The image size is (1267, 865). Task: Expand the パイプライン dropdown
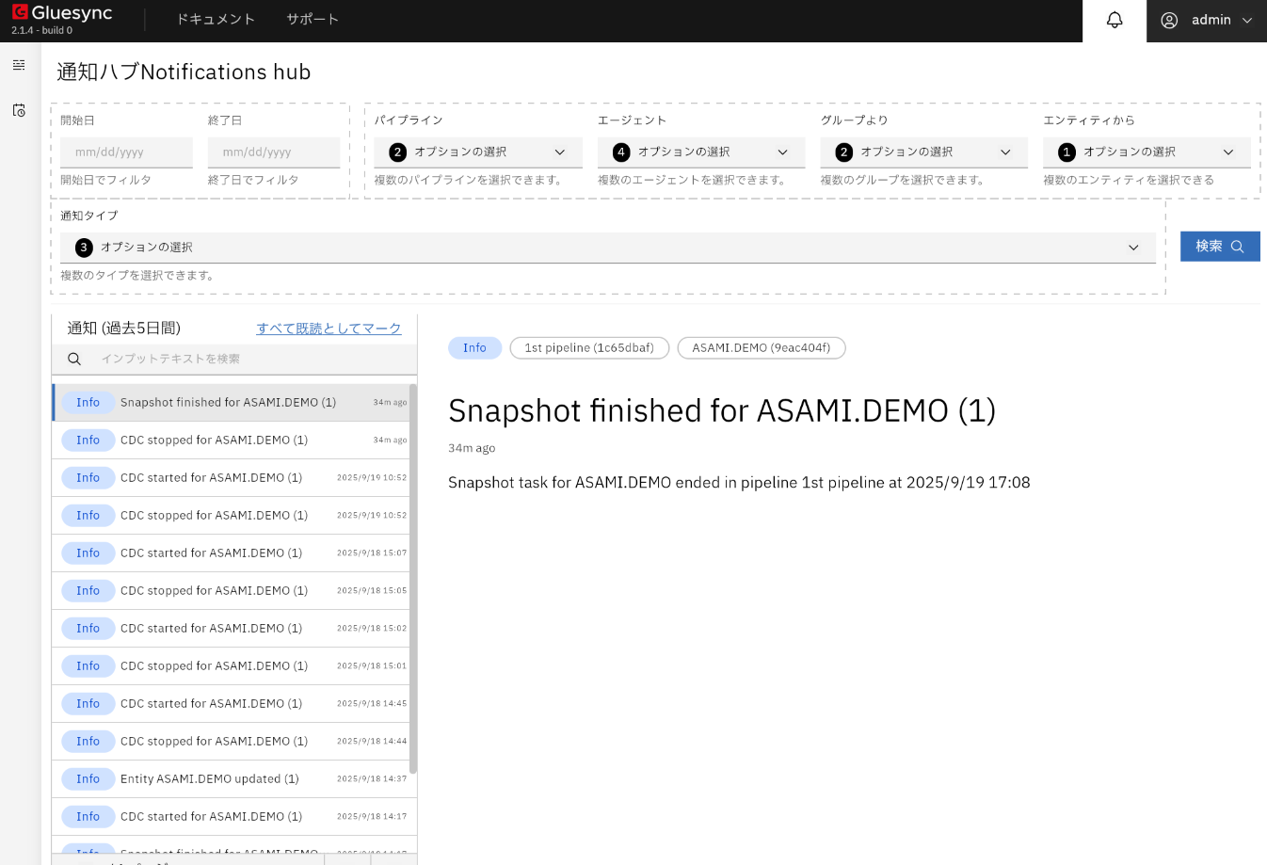click(x=560, y=152)
